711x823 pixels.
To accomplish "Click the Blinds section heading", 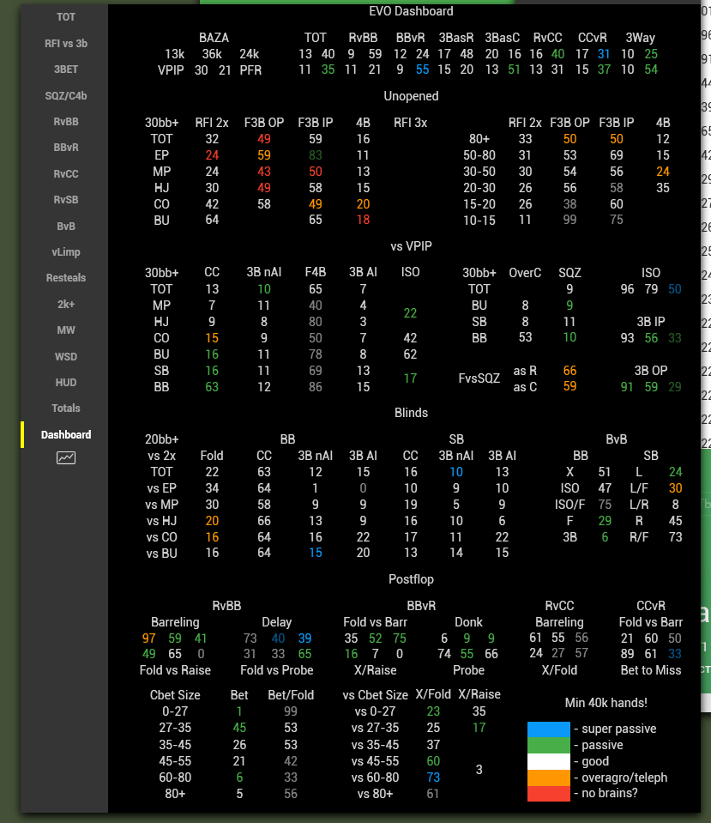I will (x=411, y=413).
